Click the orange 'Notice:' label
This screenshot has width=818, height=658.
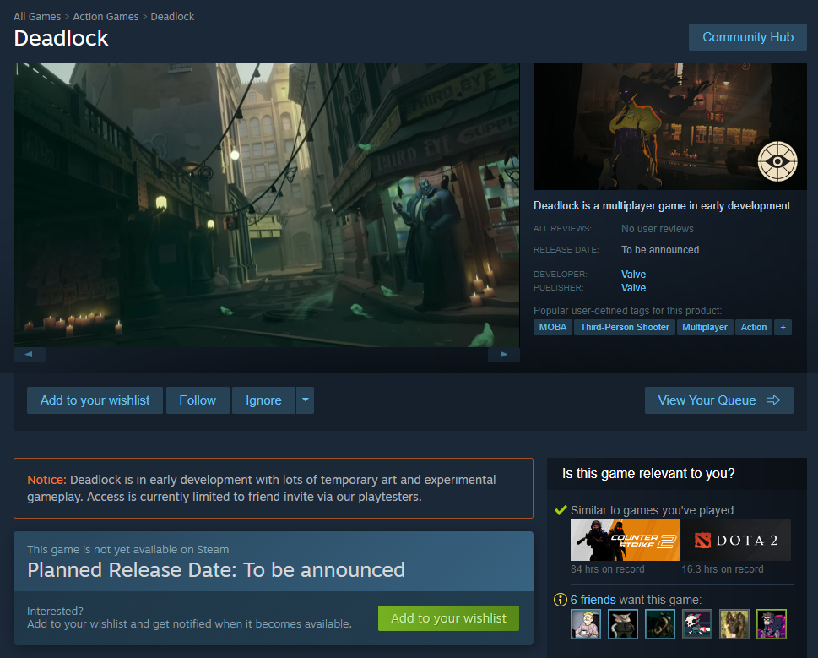(x=47, y=480)
